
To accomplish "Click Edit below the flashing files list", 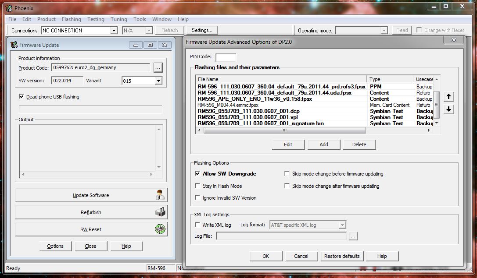I will tap(288, 144).
